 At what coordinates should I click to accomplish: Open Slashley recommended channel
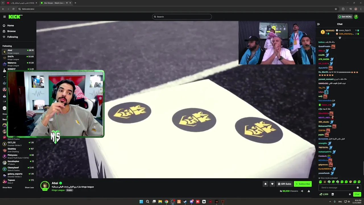coord(18,150)
